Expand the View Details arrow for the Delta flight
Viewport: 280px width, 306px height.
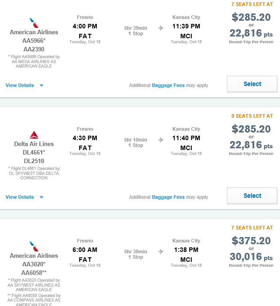coord(41,197)
